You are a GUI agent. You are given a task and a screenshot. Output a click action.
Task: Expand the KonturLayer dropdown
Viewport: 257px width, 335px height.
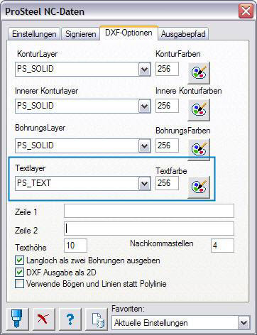(x=144, y=70)
